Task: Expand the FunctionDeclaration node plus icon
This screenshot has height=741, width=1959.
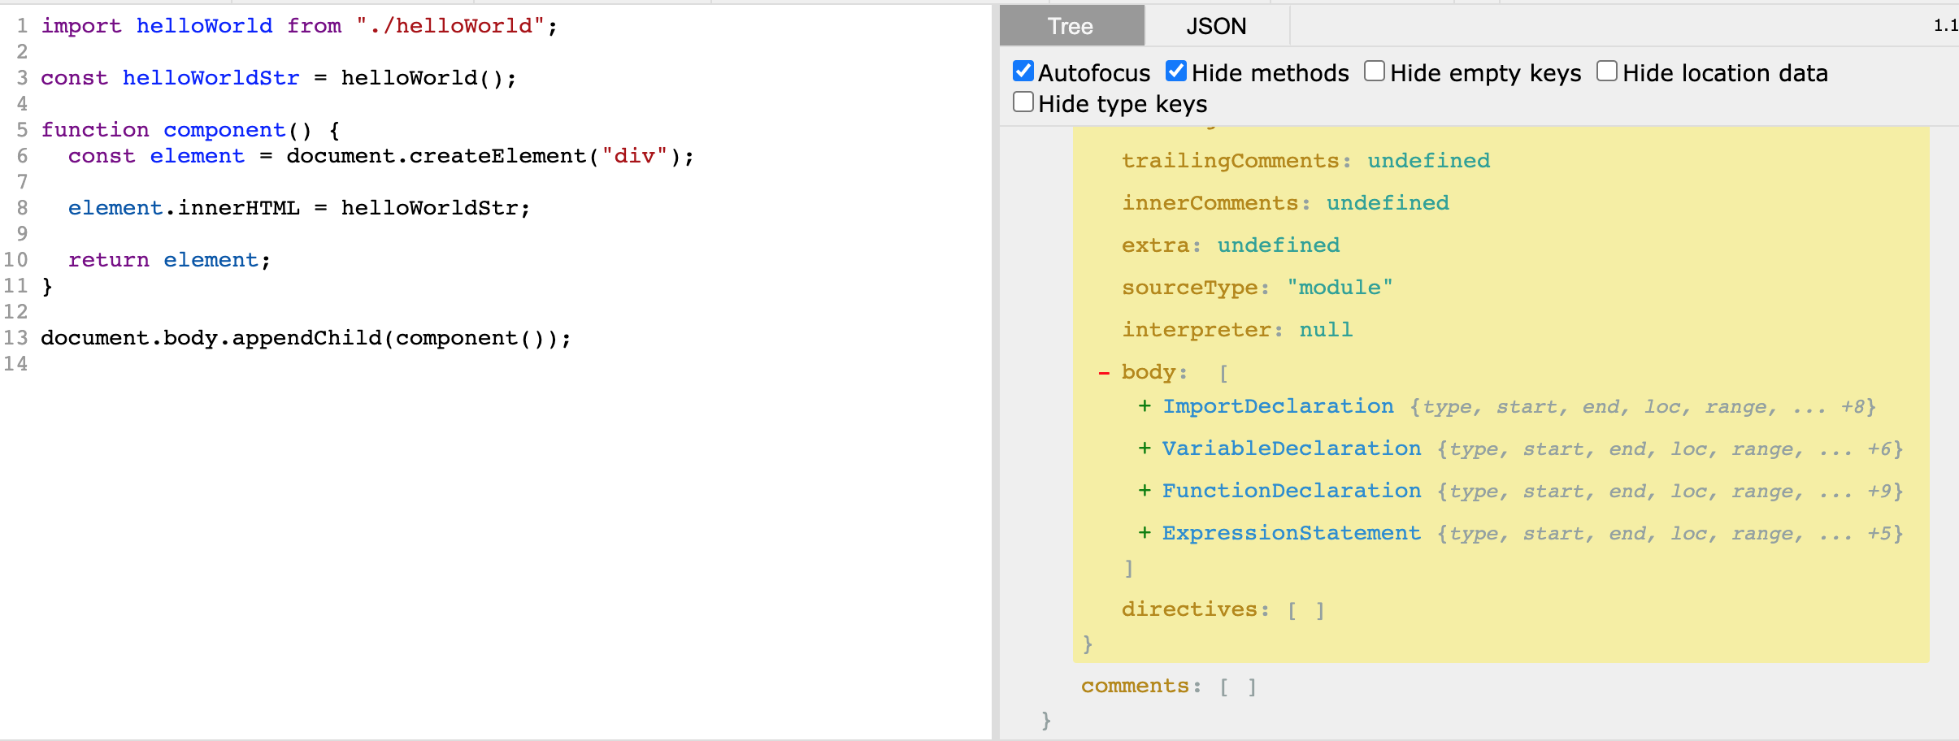Action: coord(1145,491)
